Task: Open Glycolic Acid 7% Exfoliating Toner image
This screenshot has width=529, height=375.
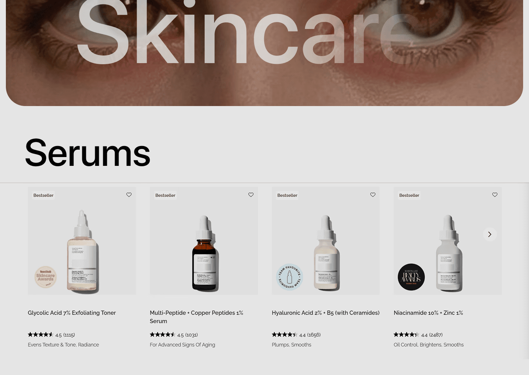Action: click(x=82, y=241)
